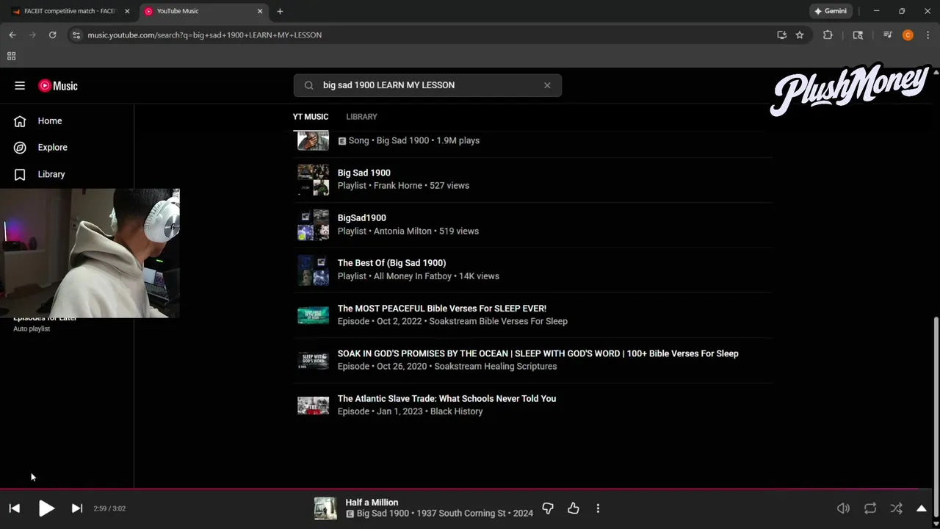Image resolution: width=940 pixels, height=529 pixels.
Task: Clear the search box text
Action: [x=547, y=85]
